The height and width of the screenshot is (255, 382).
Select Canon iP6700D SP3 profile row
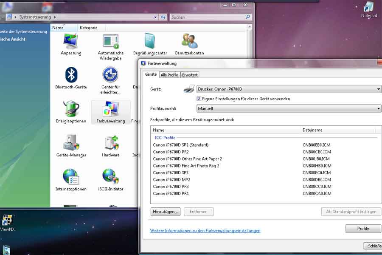[x=266, y=173]
